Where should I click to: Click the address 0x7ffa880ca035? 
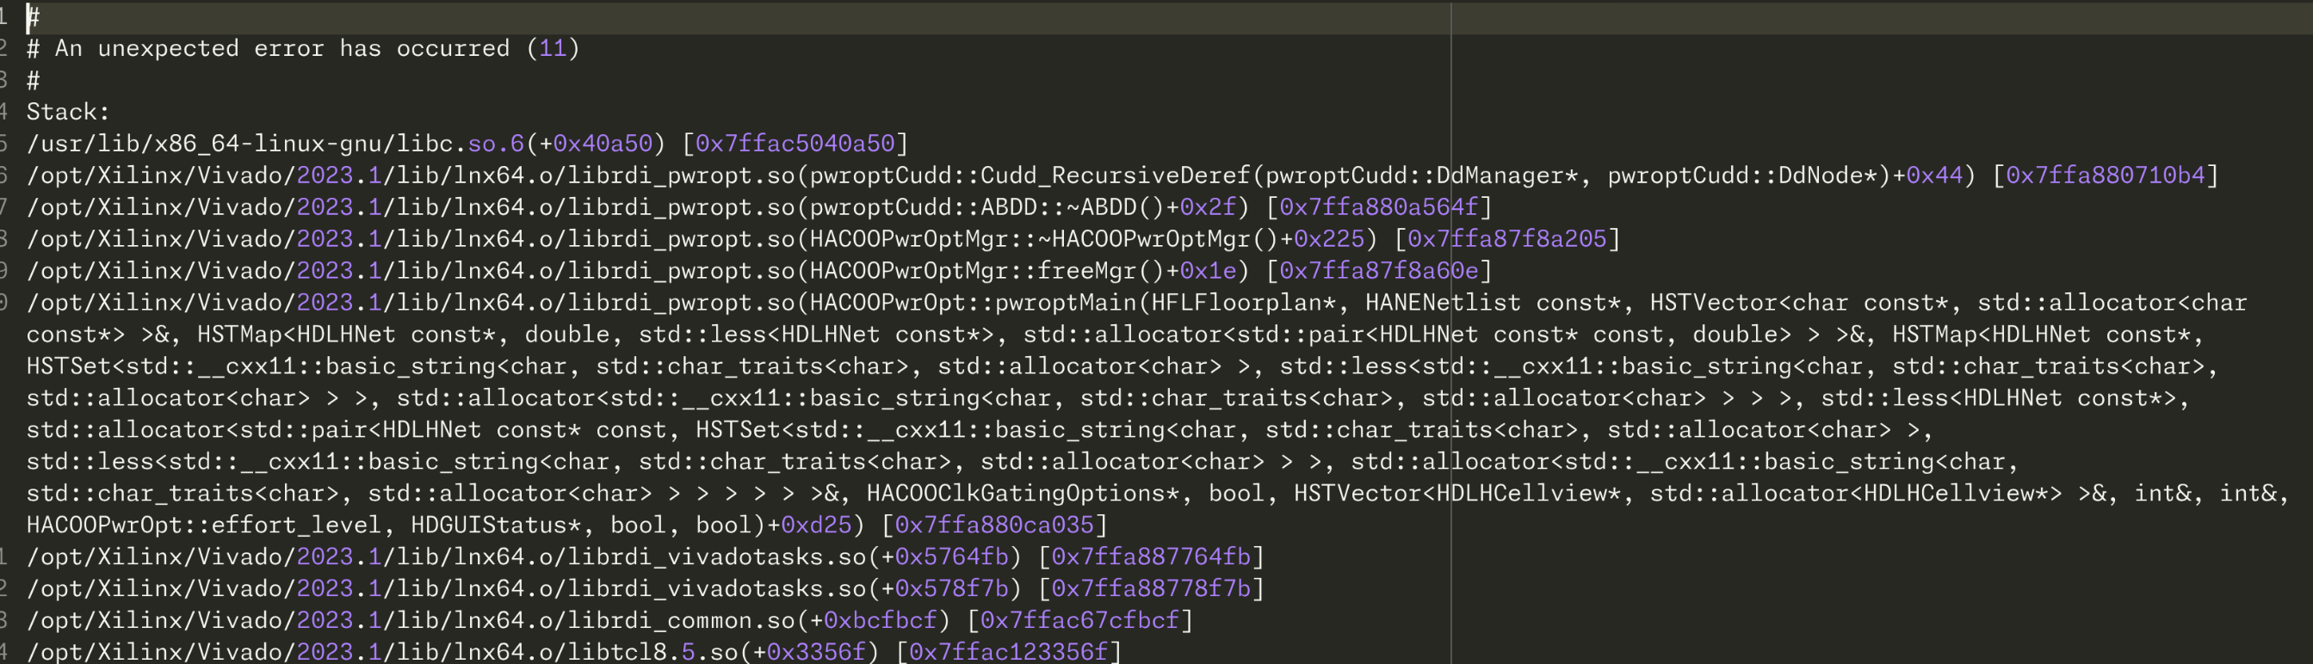[994, 525]
